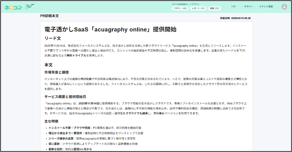Screen dimensions: 292x152
Task: Click the サービス概要と提供開始日 subheading
Action: [x=65, y=97]
